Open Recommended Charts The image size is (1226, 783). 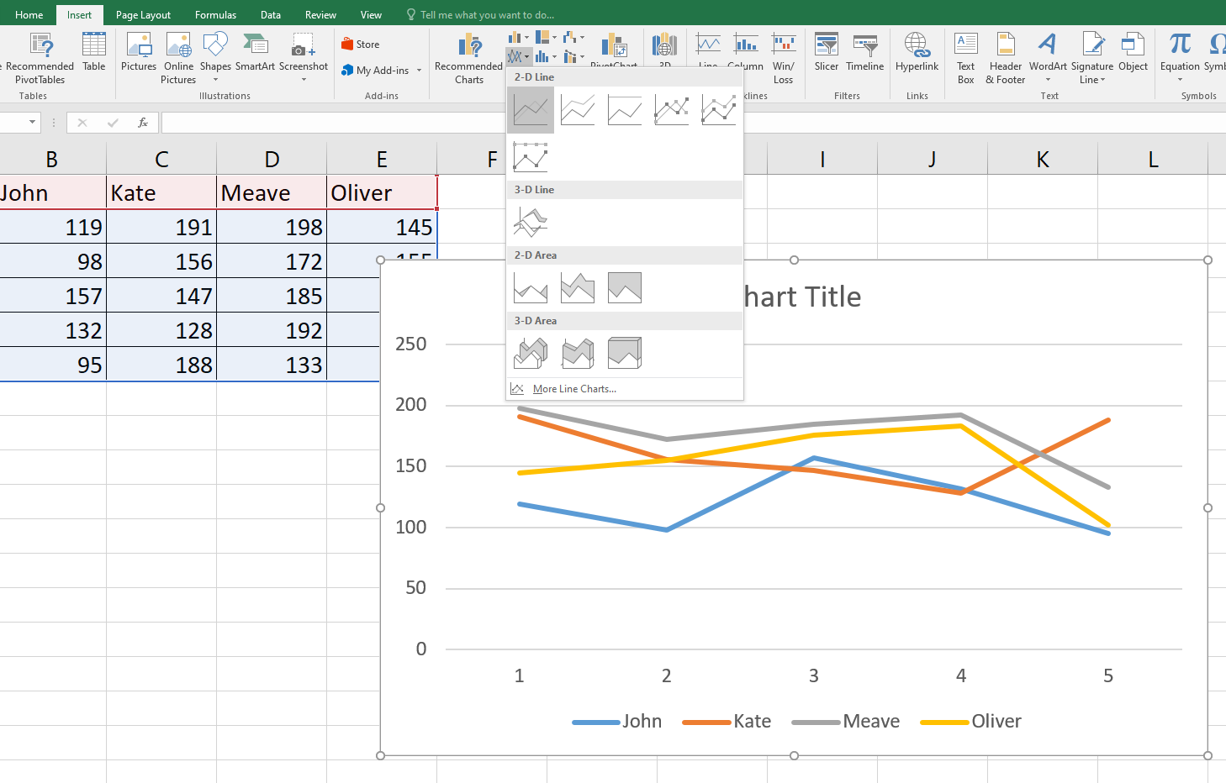coord(468,57)
